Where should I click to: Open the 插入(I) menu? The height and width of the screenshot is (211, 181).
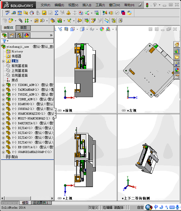(x=87, y=5)
